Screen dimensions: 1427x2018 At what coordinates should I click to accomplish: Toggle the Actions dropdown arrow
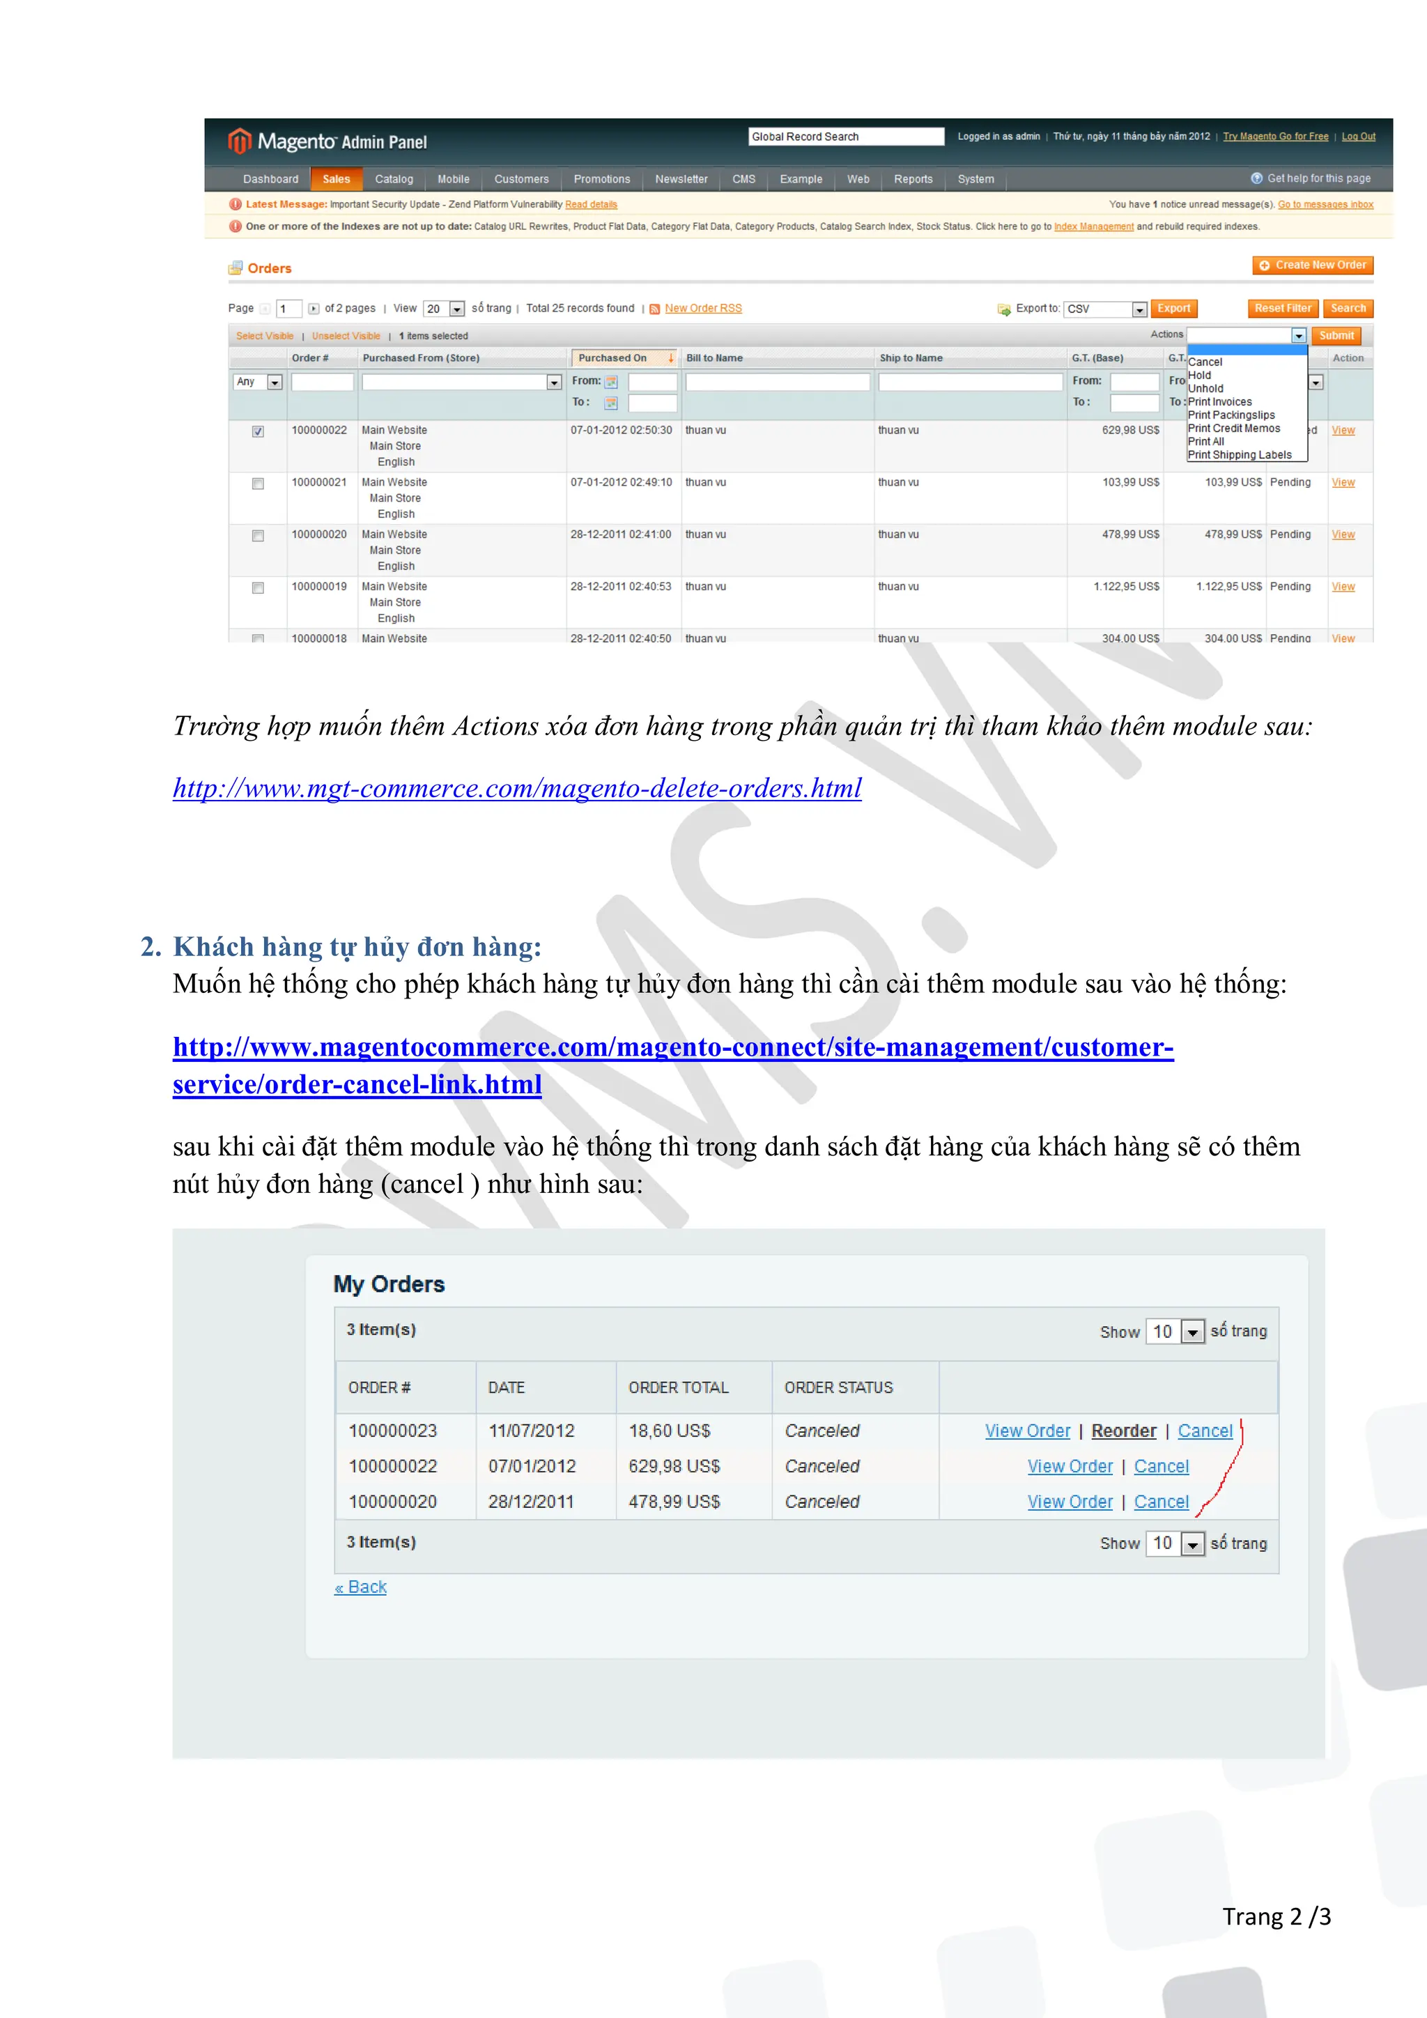coord(1299,336)
